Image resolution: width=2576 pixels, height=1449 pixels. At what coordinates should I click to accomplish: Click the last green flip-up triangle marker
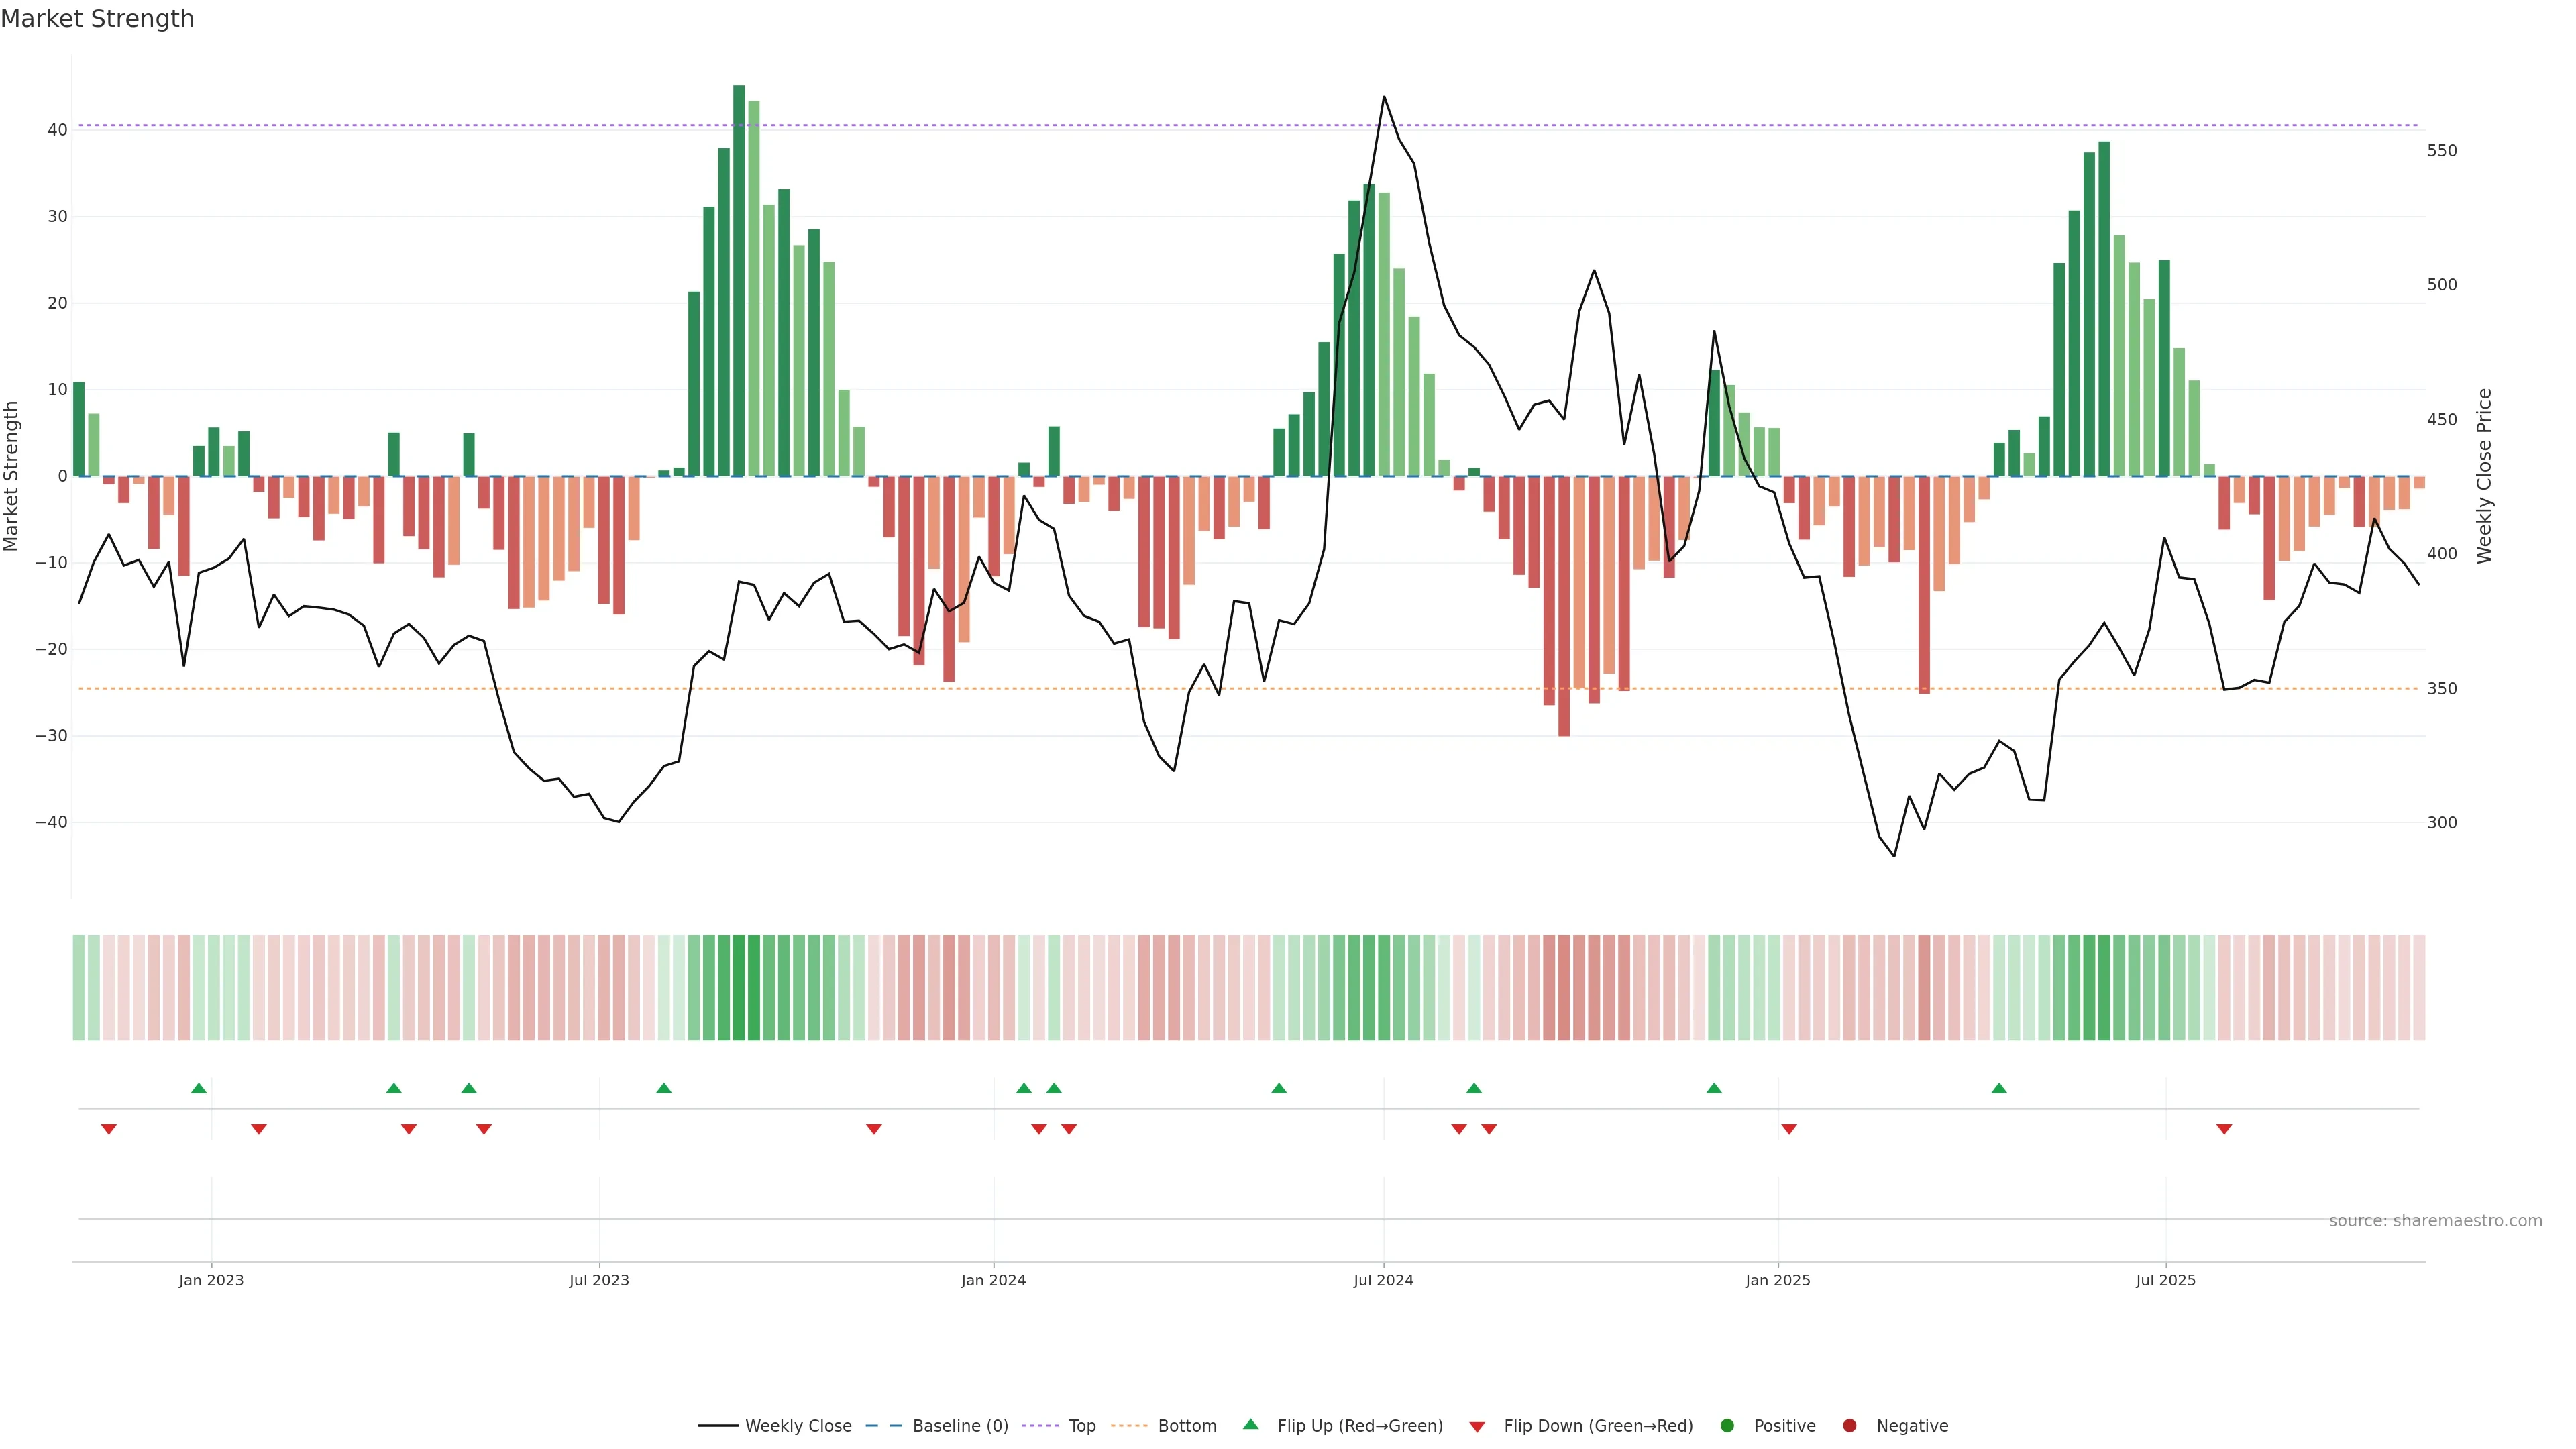click(x=1999, y=1088)
